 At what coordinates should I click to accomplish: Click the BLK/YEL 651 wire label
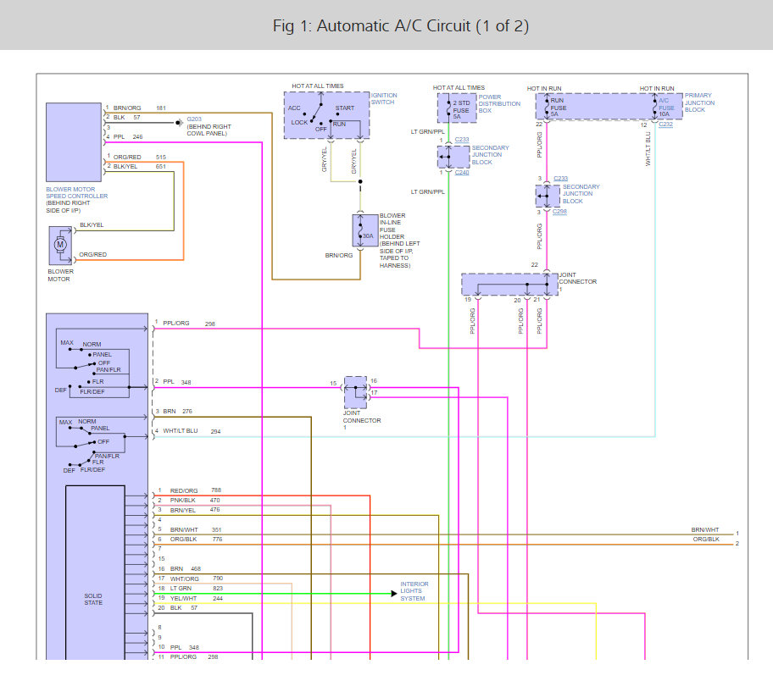[x=140, y=167]
